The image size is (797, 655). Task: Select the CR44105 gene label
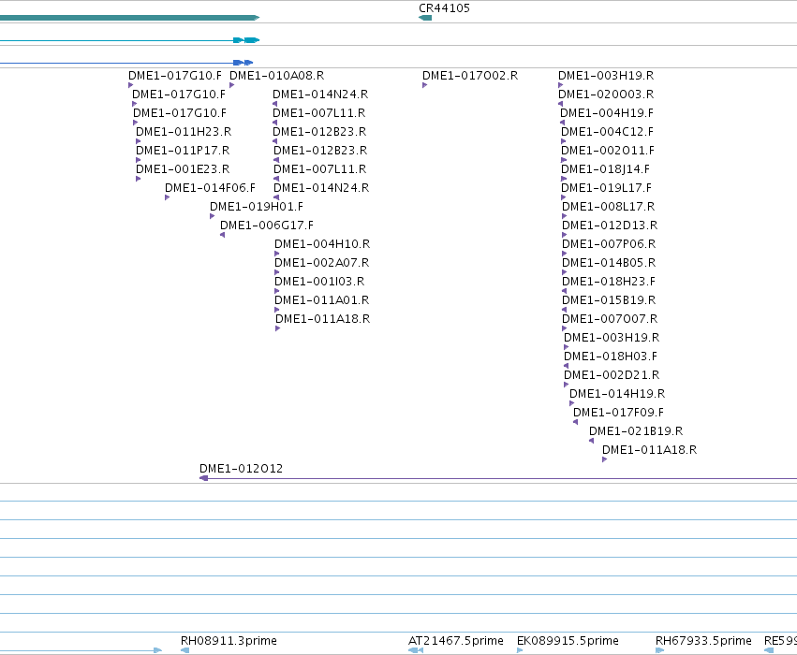coord(444,8)
